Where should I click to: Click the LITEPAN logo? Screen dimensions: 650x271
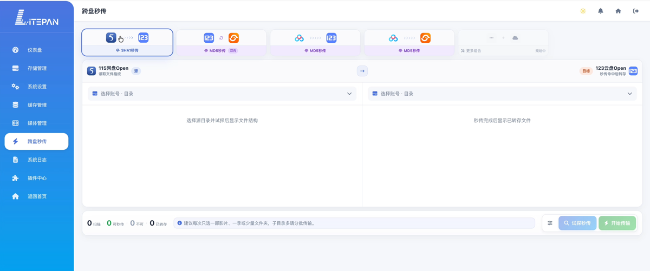pyautogui.click(x=36, y=18)
